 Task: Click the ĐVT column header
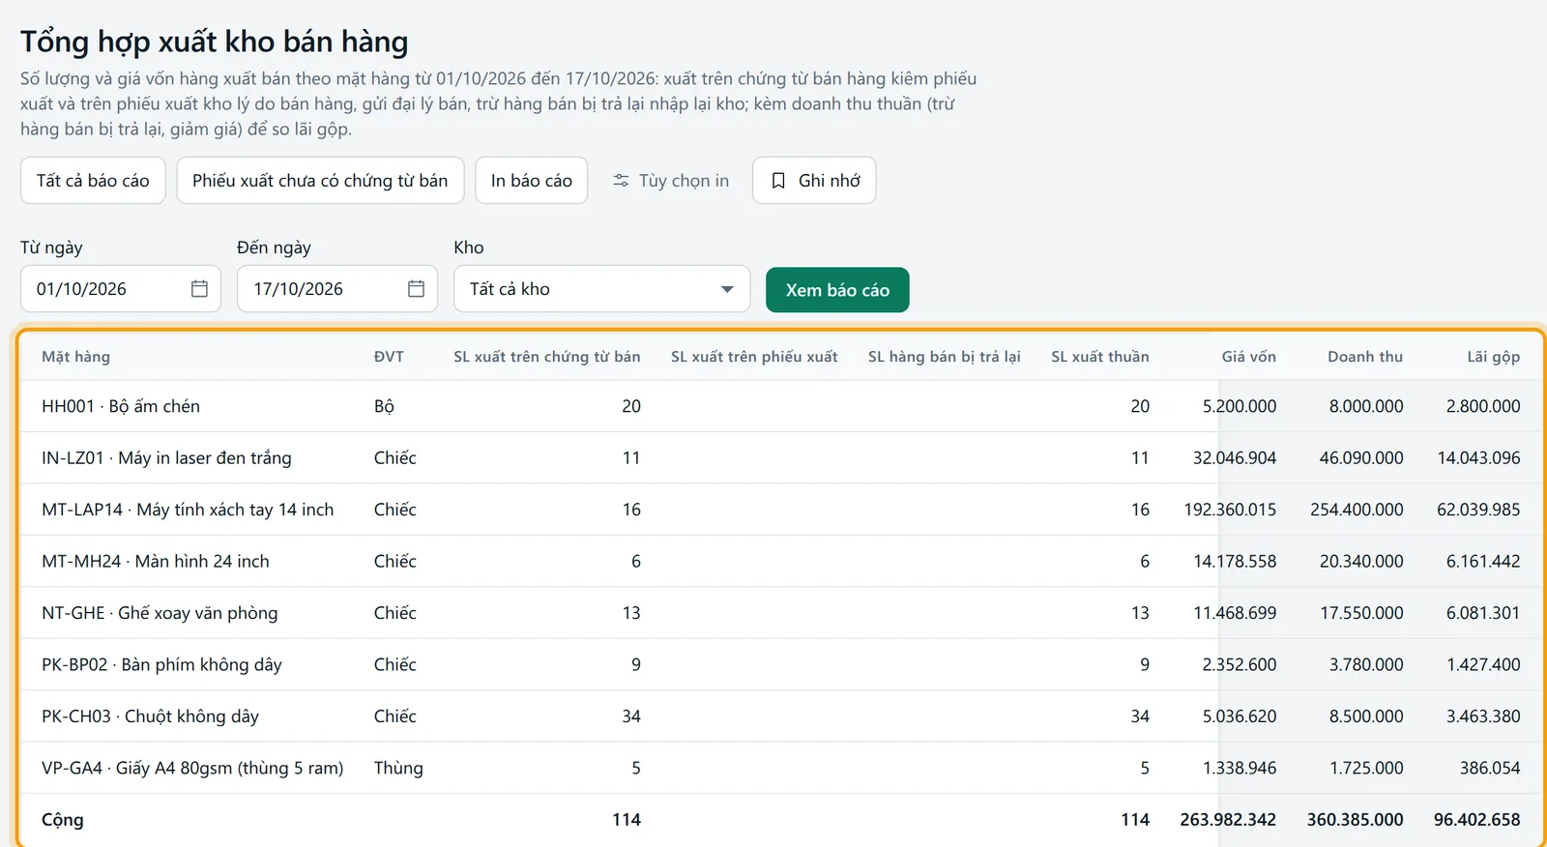tap(389, 357)
